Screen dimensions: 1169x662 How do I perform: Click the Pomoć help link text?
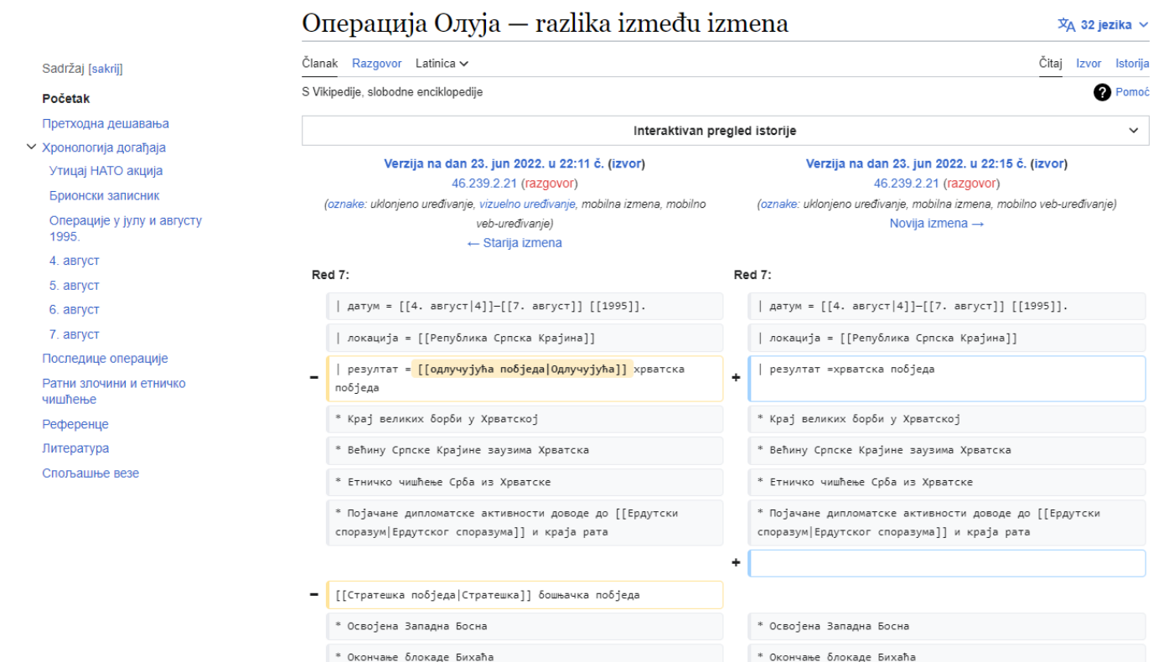point(1133,92)
